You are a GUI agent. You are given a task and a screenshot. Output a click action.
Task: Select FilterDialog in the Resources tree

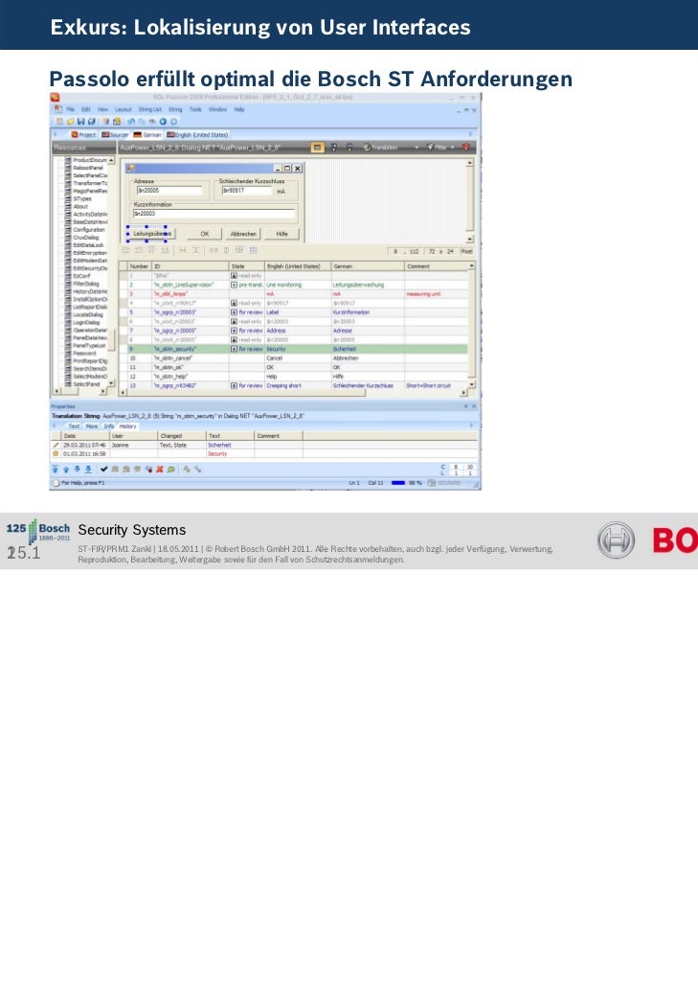pos(86,284)
